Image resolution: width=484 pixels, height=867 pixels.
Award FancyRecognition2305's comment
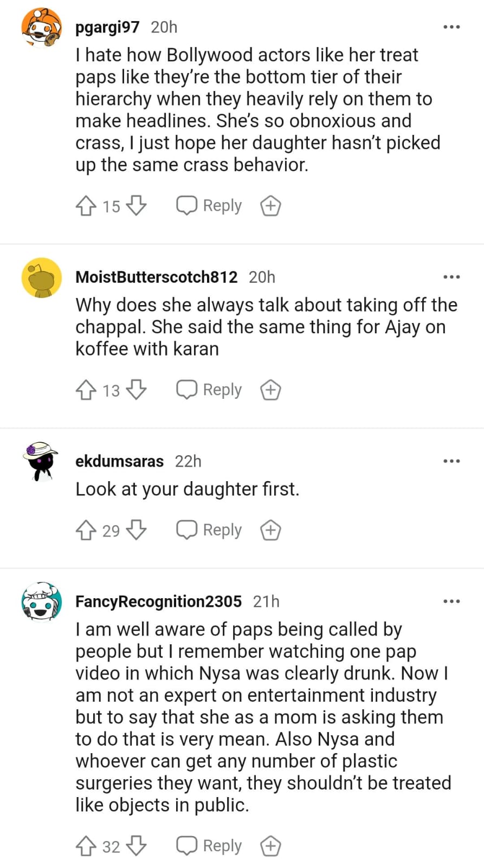point(270,846)
